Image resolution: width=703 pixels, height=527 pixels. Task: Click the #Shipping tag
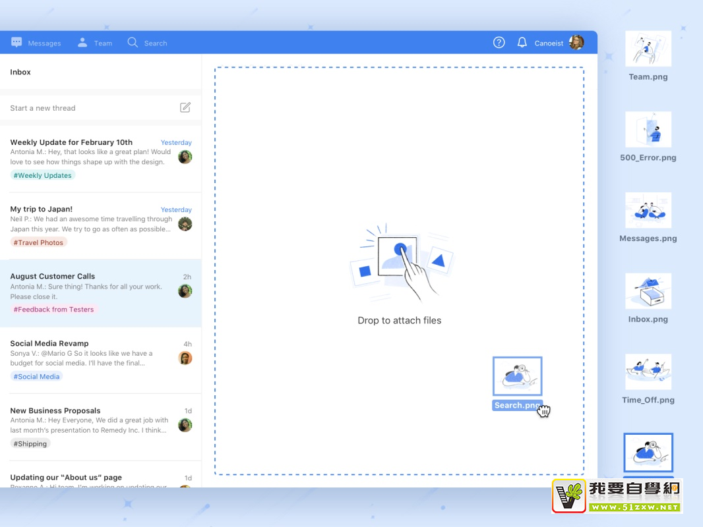point(30,444)
